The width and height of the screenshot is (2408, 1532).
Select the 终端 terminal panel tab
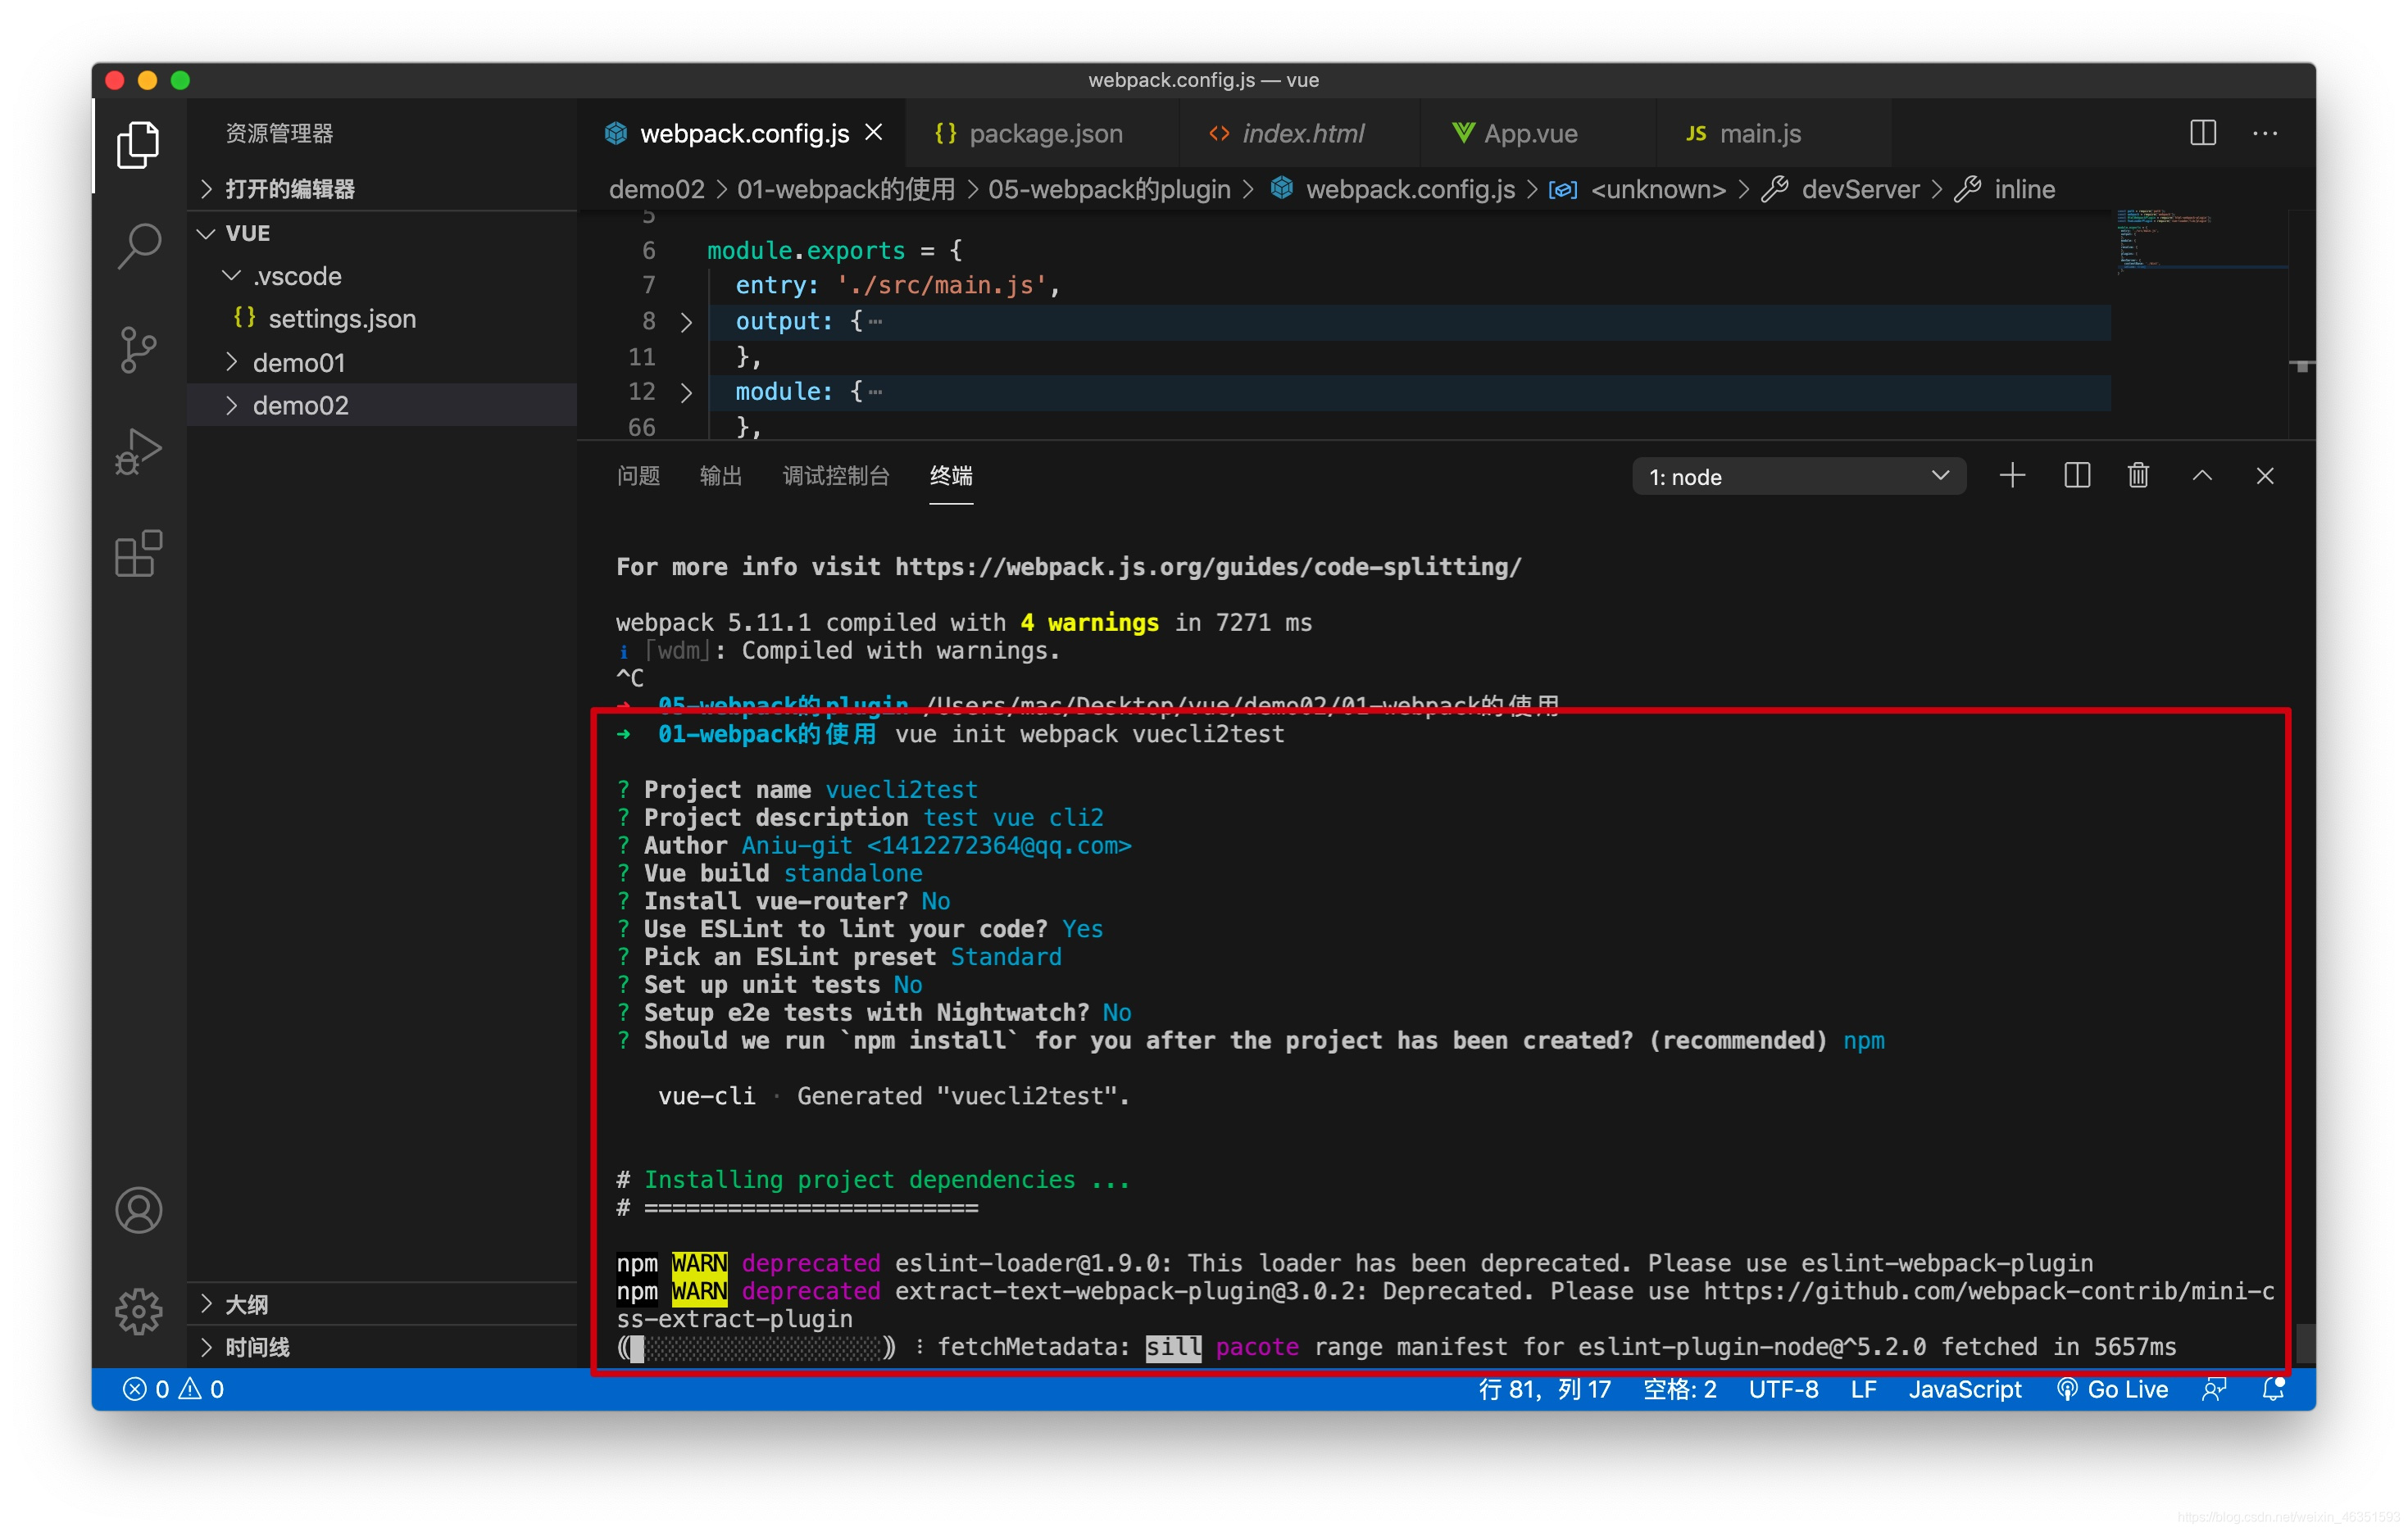[x=951, y=476]
